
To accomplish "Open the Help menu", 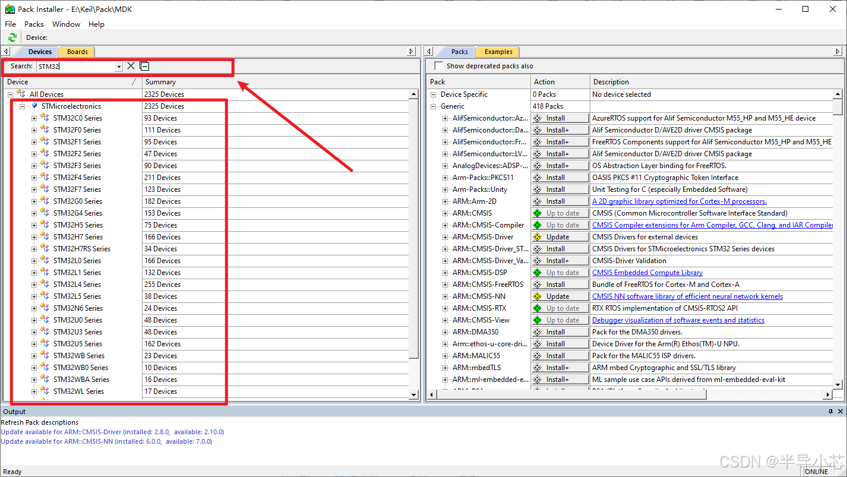I will coord(96,24).
